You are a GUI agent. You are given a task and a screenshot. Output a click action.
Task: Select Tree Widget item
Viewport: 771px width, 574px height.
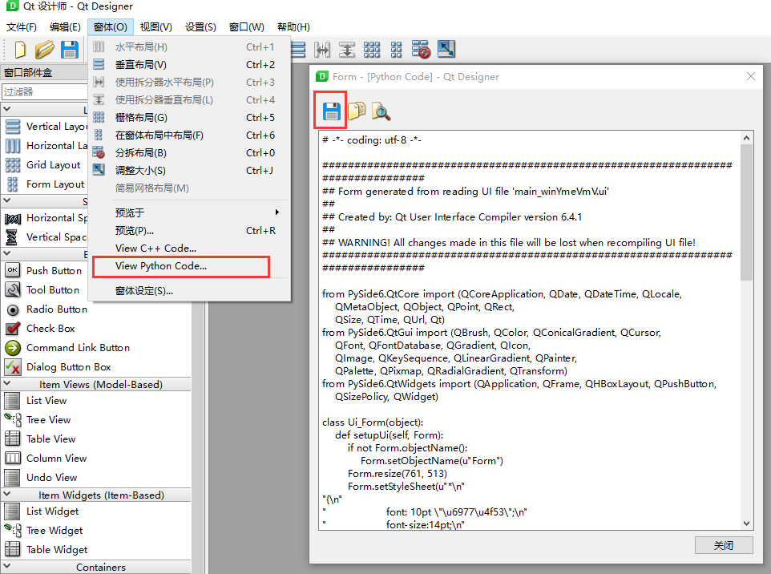pos(44,530)
